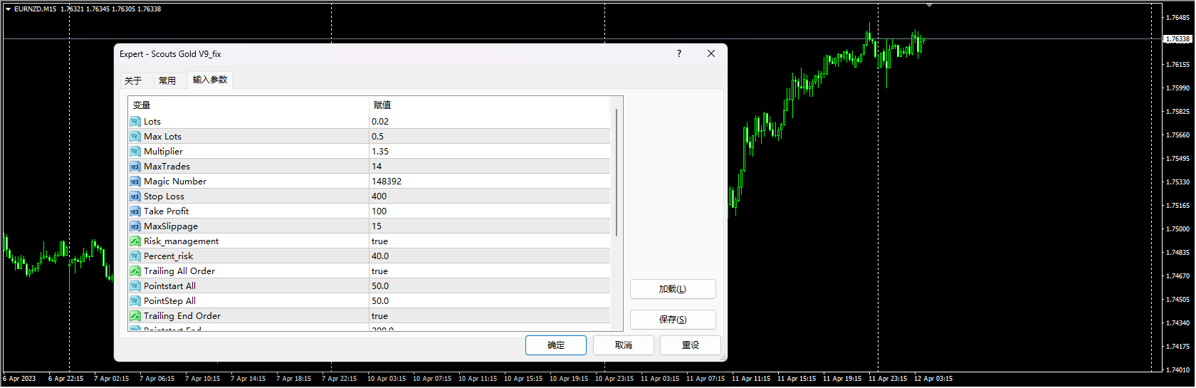The image size is (1196, 388).
Task: Click the 保存(S) save button
Action: pyautogui.click(x=673, y=320)
